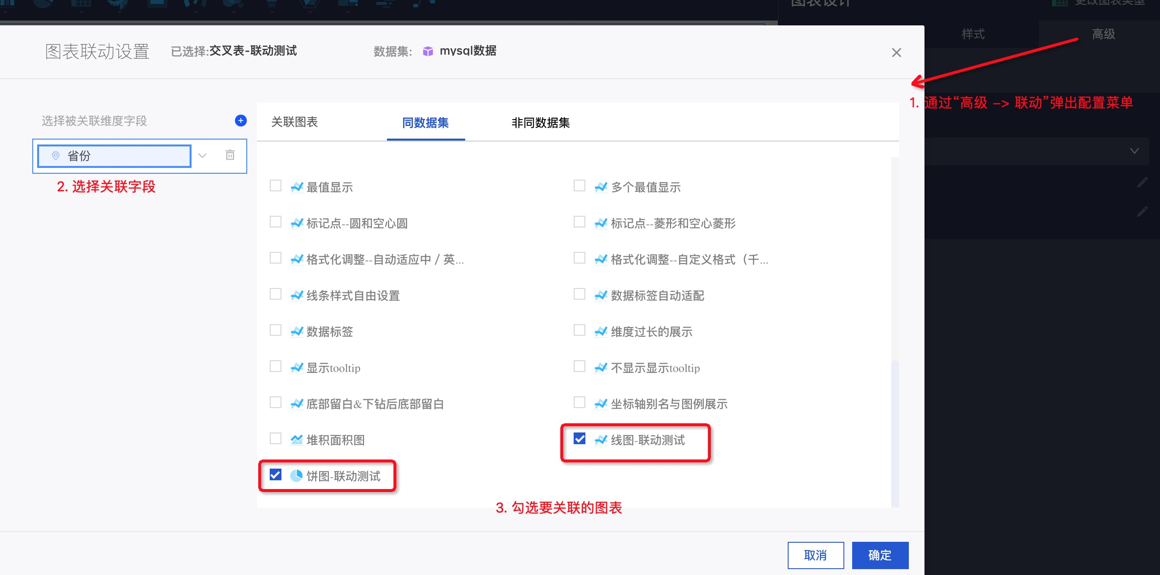This screenshot has height=575, width=1160.
Task: Click the area chart icon of 堆积面积图
Action: (296, 440)
